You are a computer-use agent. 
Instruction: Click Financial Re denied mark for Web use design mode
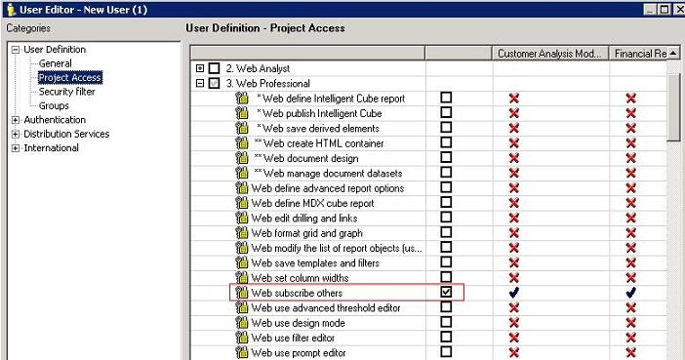[x=630, y=322]
